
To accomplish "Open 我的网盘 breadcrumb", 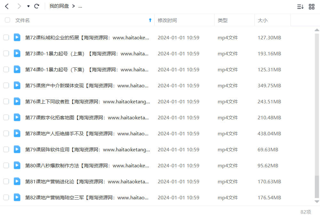I will click(x=59, y=6).
